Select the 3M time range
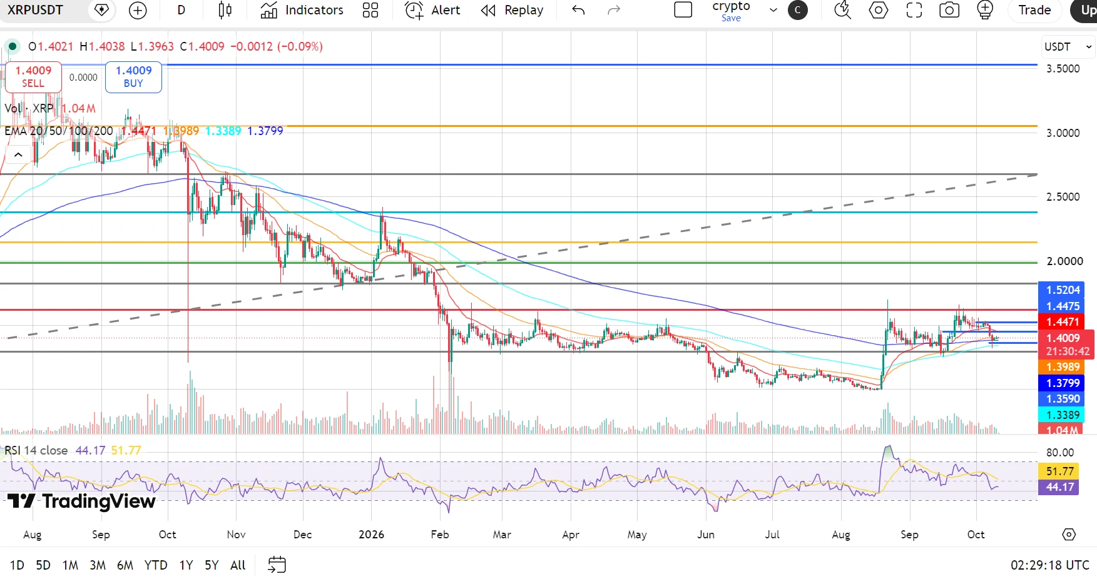The height and width of the screenshot is (579, 1097). pyautogui.click(x=98, y=565)
